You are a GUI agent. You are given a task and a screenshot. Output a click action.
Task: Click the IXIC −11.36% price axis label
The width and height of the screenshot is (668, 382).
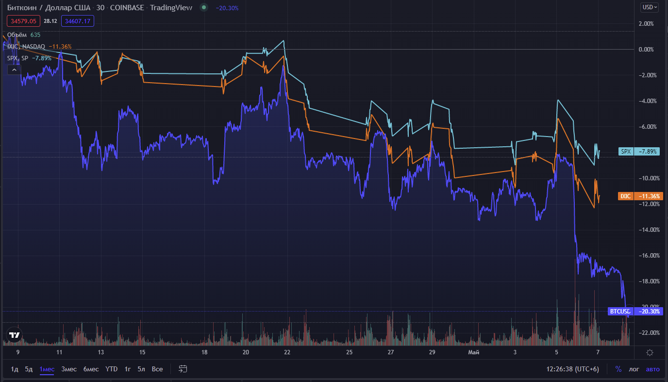coord(639,196)
